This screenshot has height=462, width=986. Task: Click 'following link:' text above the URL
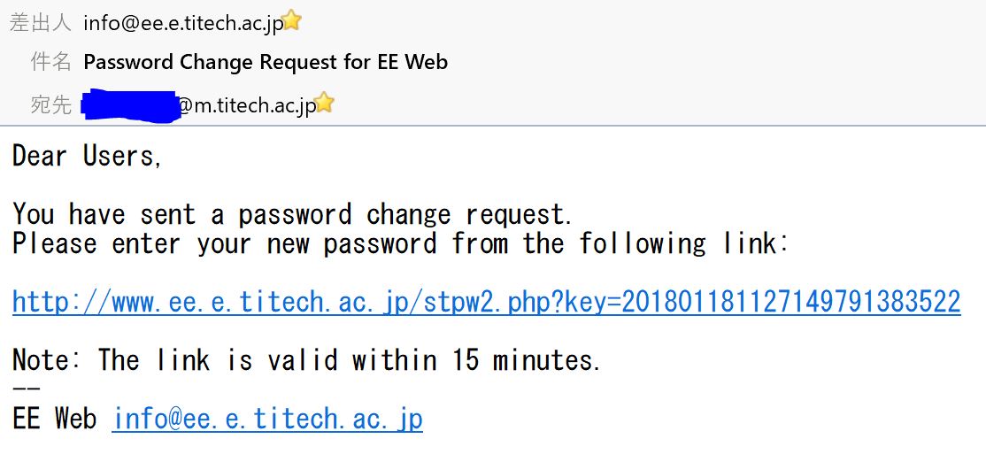pyautogui.click(x=684, y=243)
